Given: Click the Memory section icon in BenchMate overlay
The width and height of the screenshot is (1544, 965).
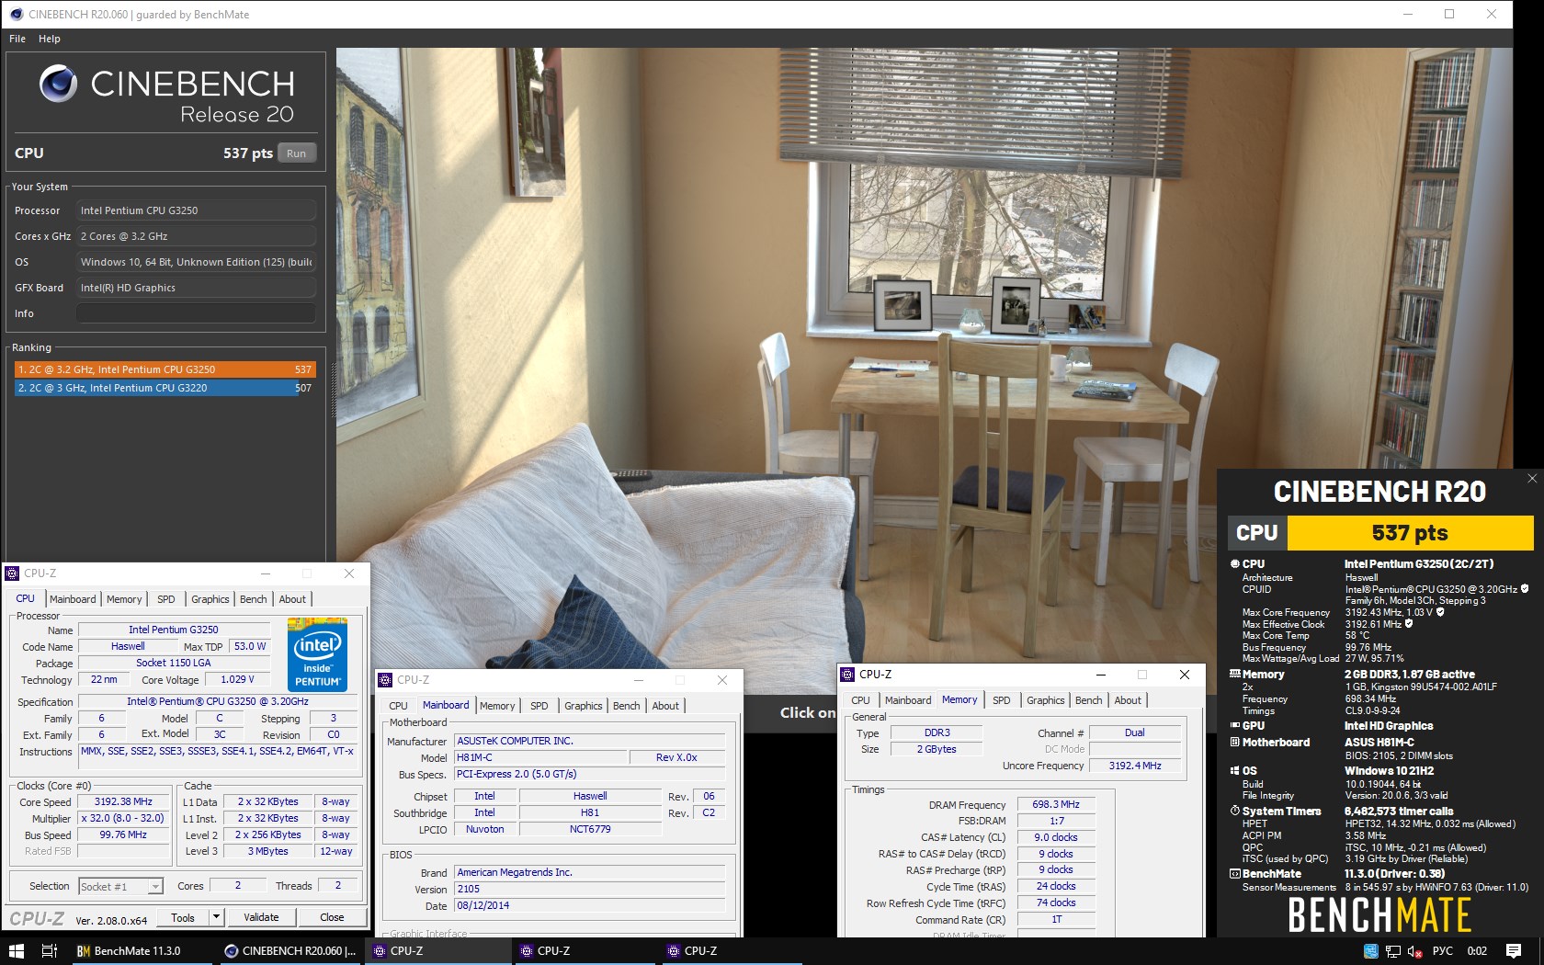Looking at the screenshot, I should pos(1234,674).
